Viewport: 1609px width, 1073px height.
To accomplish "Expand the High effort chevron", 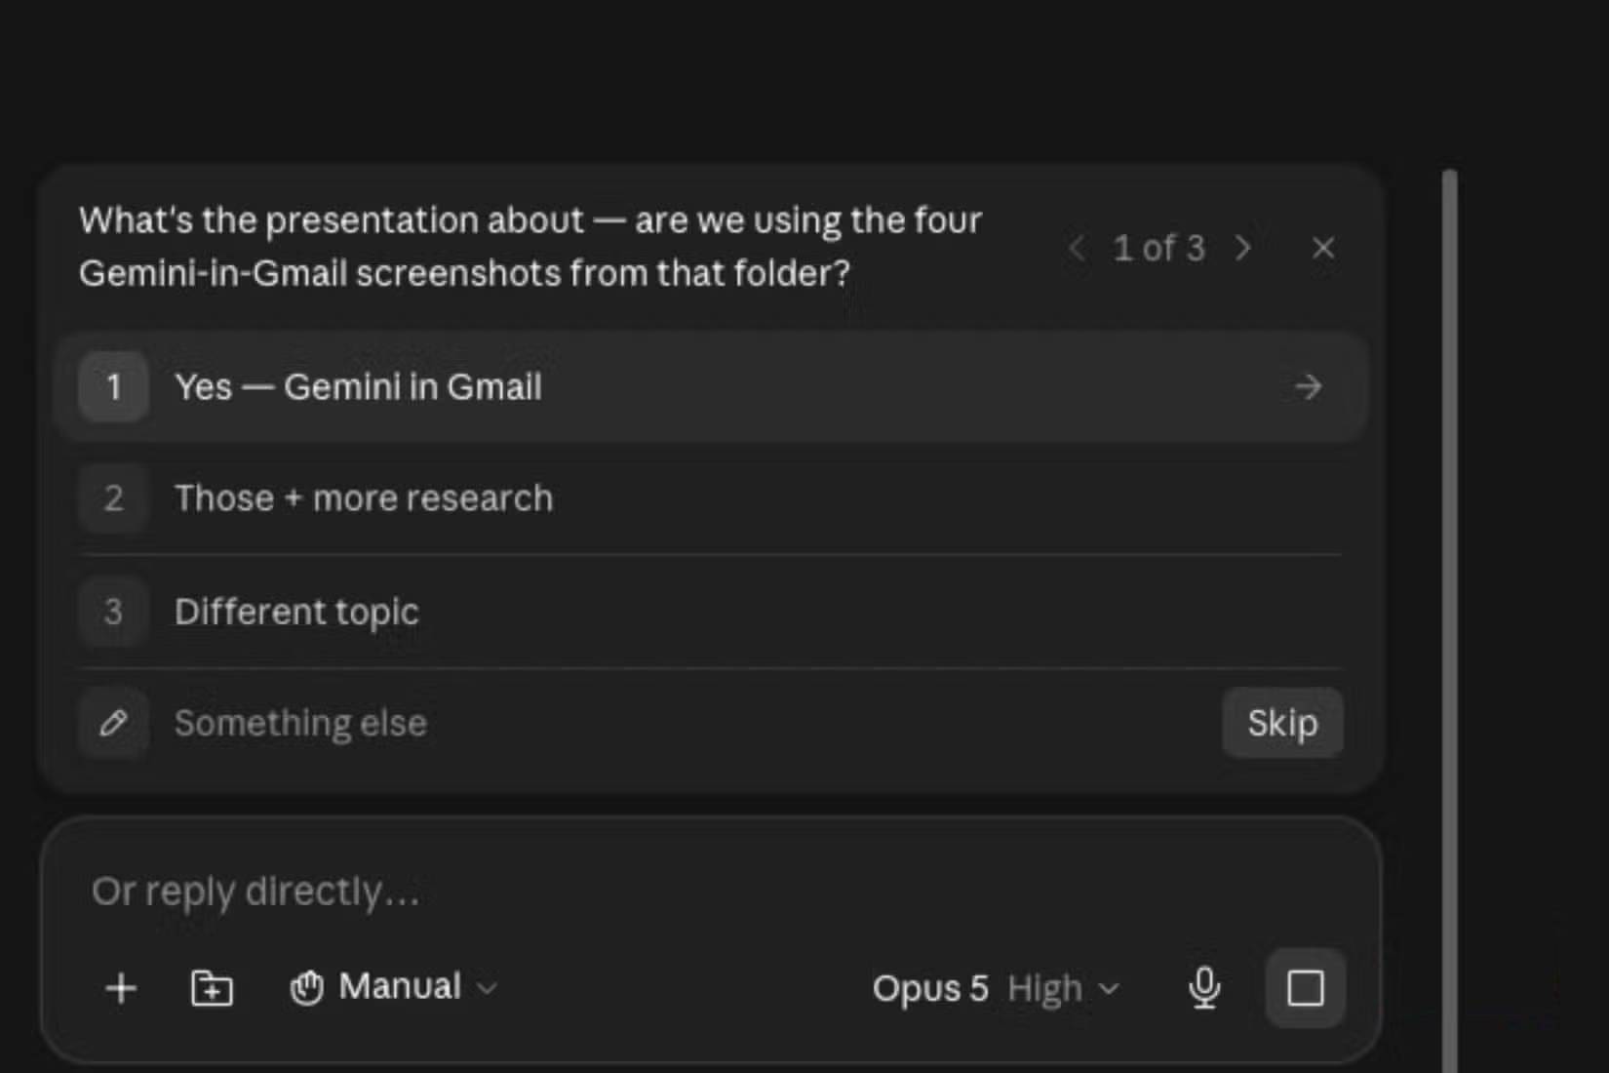I will pos(1109,989).
